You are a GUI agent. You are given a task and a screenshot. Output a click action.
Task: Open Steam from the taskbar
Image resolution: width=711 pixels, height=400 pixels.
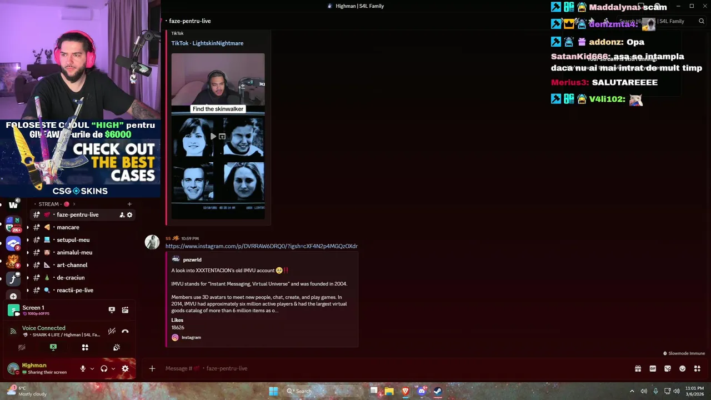coord(438,391)
